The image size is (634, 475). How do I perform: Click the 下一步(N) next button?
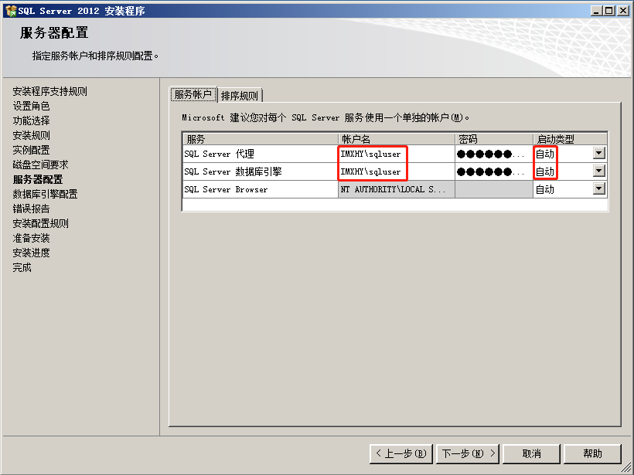coord(468,453)
